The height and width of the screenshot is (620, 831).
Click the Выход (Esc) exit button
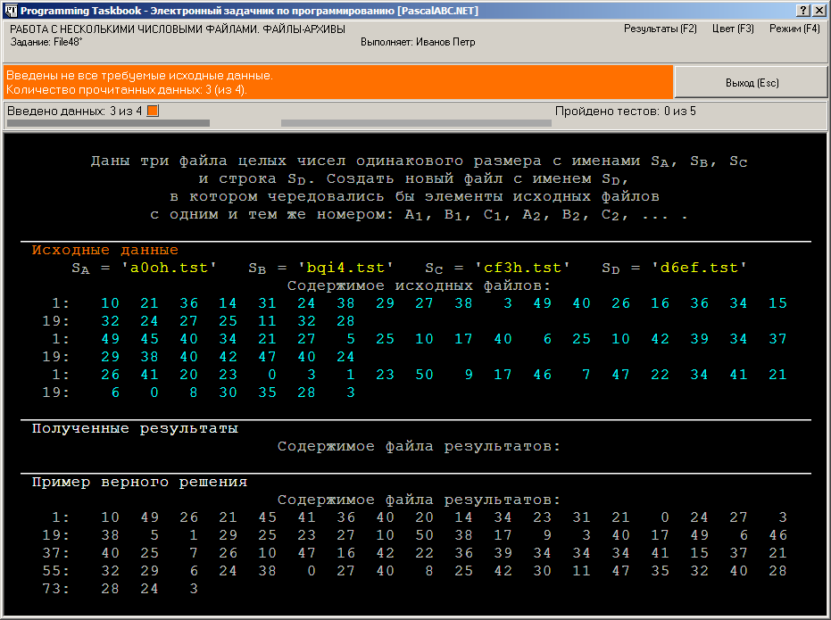(x=751, y=83)
